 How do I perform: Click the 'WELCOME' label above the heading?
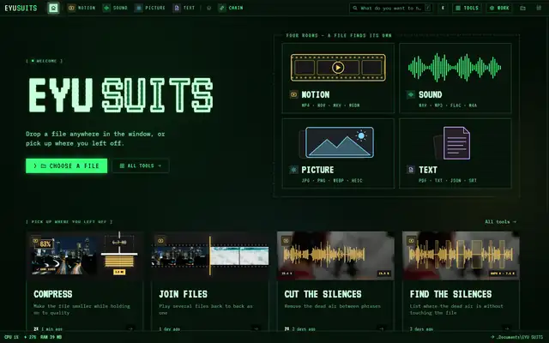tap(44, 61)
